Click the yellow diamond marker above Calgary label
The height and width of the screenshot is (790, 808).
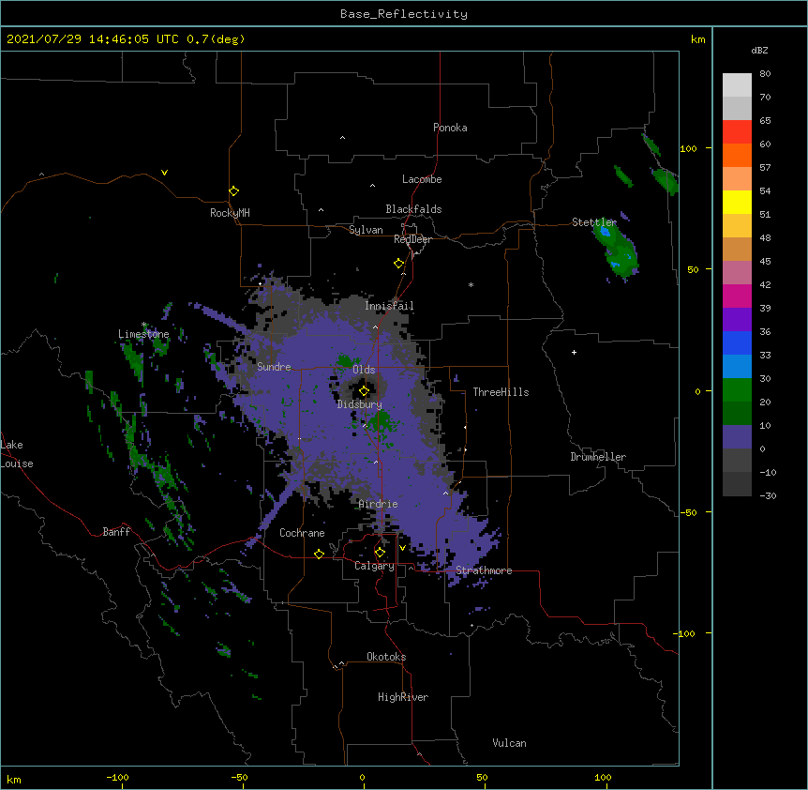[x=380, y=553]
